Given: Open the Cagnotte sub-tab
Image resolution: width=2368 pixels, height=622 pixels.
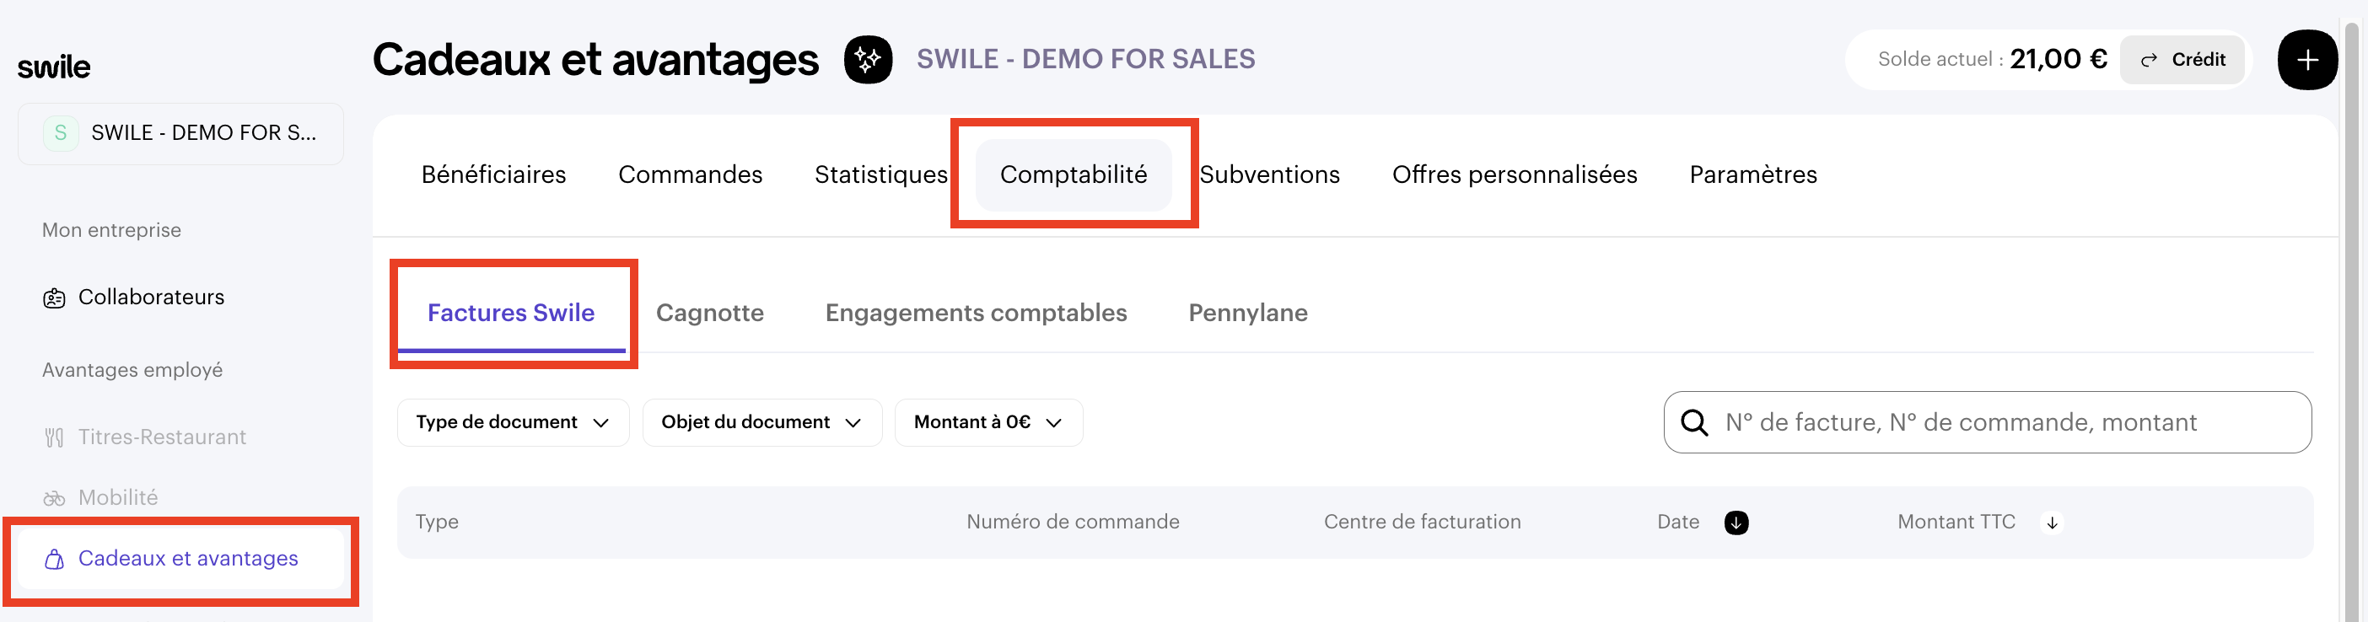Looking at the screenshot, I should coord(710,314).
